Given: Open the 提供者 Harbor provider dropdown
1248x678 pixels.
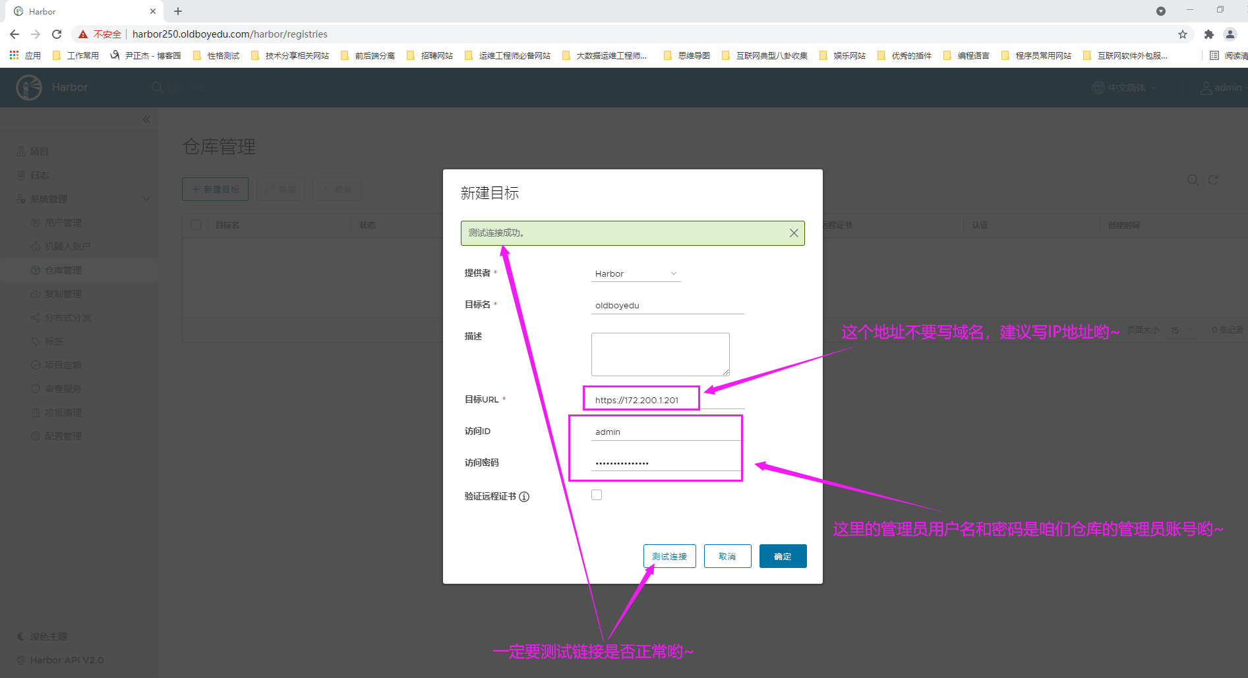Looking at the screenshot, I should pyautogui.click(x=636, y=274).
